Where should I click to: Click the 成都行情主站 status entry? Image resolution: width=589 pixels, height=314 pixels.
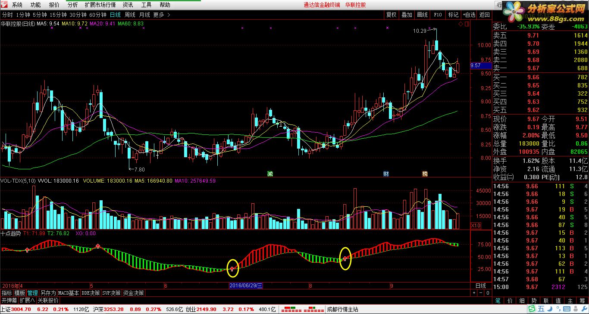point(343,309)
